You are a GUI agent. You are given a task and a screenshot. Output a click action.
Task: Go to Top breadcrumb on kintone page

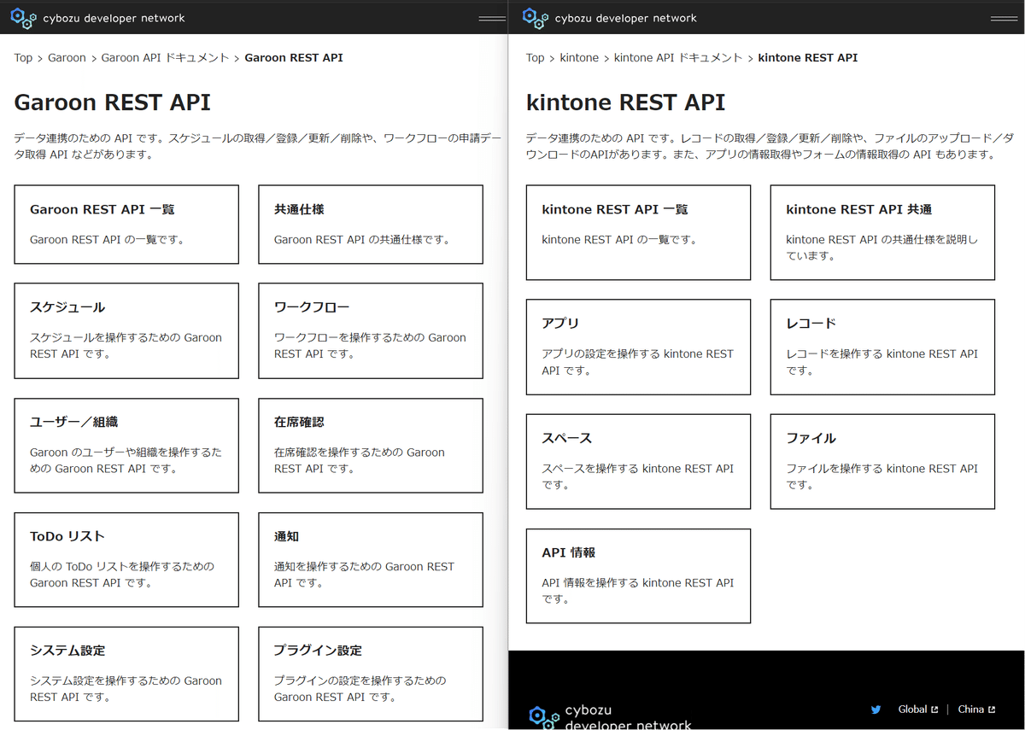tap(536, 58)
